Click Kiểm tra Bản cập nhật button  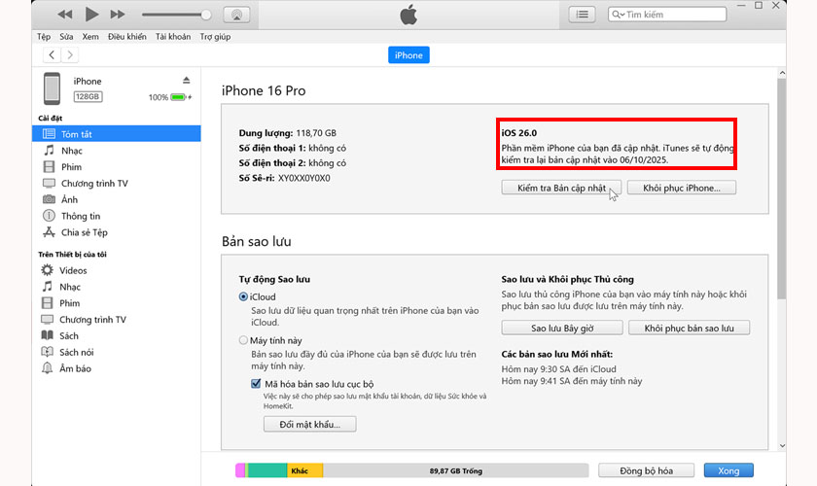click(x=561, y=188)
